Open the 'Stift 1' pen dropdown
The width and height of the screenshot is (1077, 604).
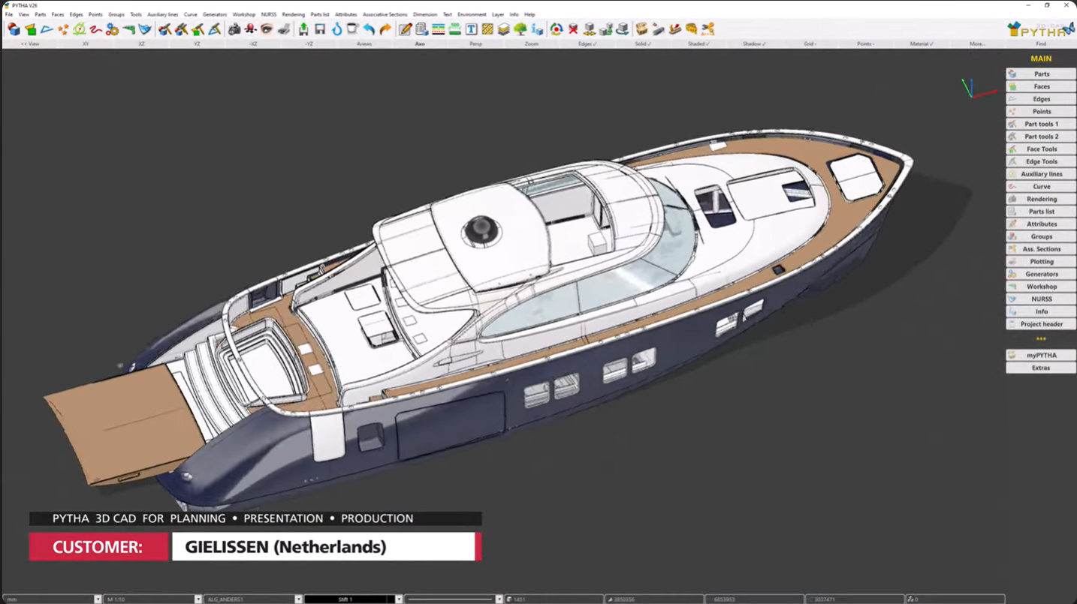(399, 599)
